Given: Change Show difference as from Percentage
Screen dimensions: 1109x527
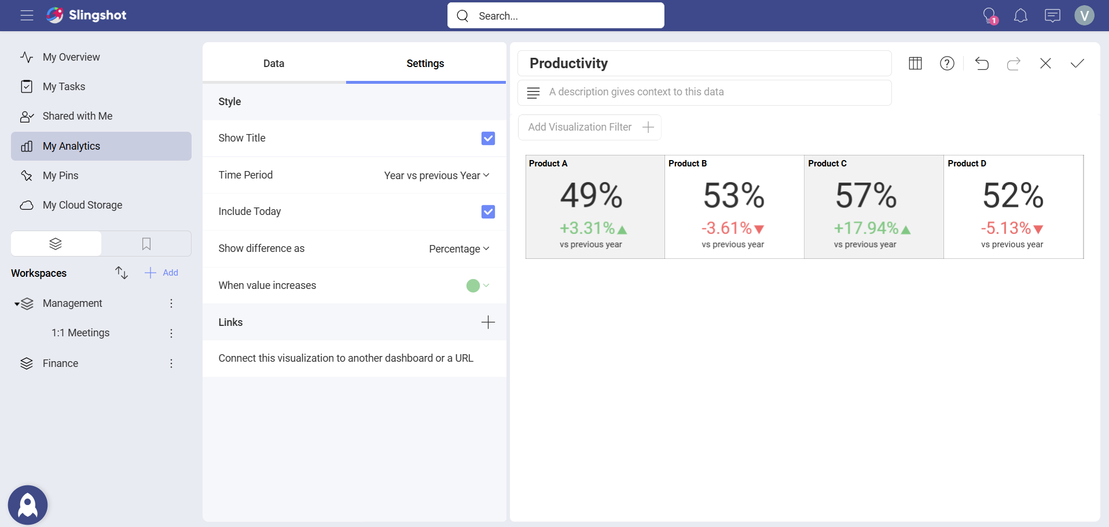Looking at the screenshot, I should click(x=459, y=248).
